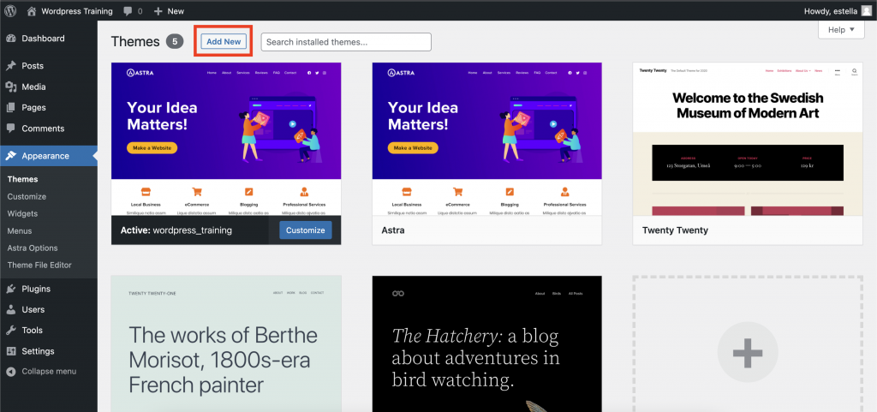Click the Posts pushpin icon
This screenshot has width=877, height=412.
coord(10,66)
